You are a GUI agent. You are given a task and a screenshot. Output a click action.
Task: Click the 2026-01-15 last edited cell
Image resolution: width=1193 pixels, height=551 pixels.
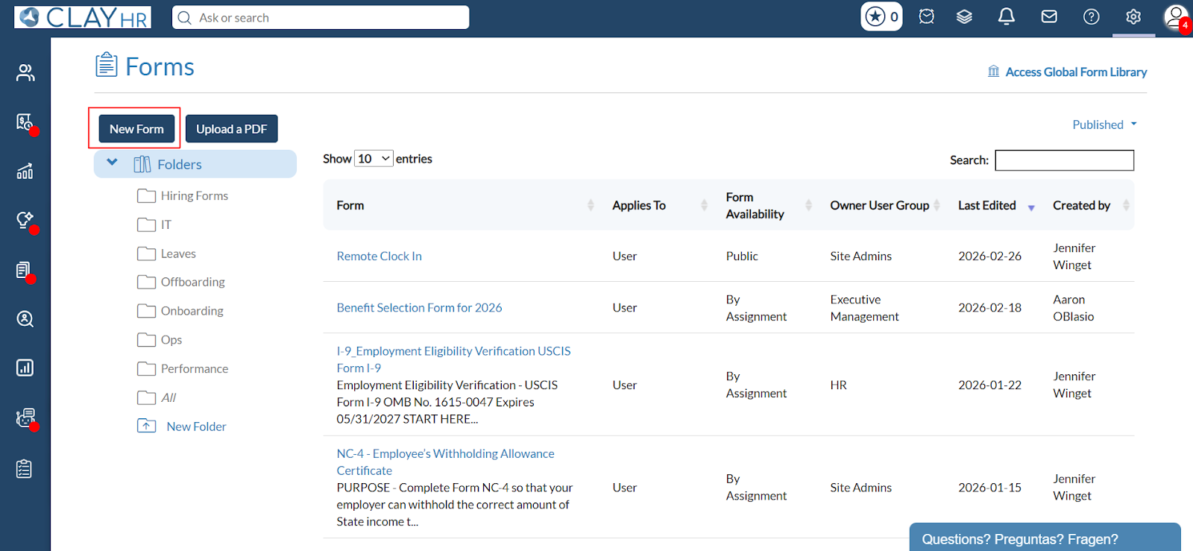pyautogui.click(x=989, y=488)
